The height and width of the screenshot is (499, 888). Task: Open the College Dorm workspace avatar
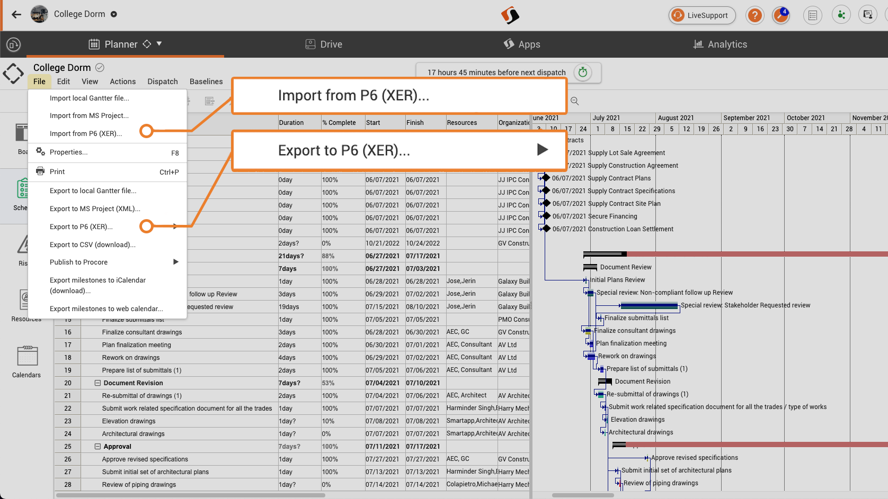(39, 14)
